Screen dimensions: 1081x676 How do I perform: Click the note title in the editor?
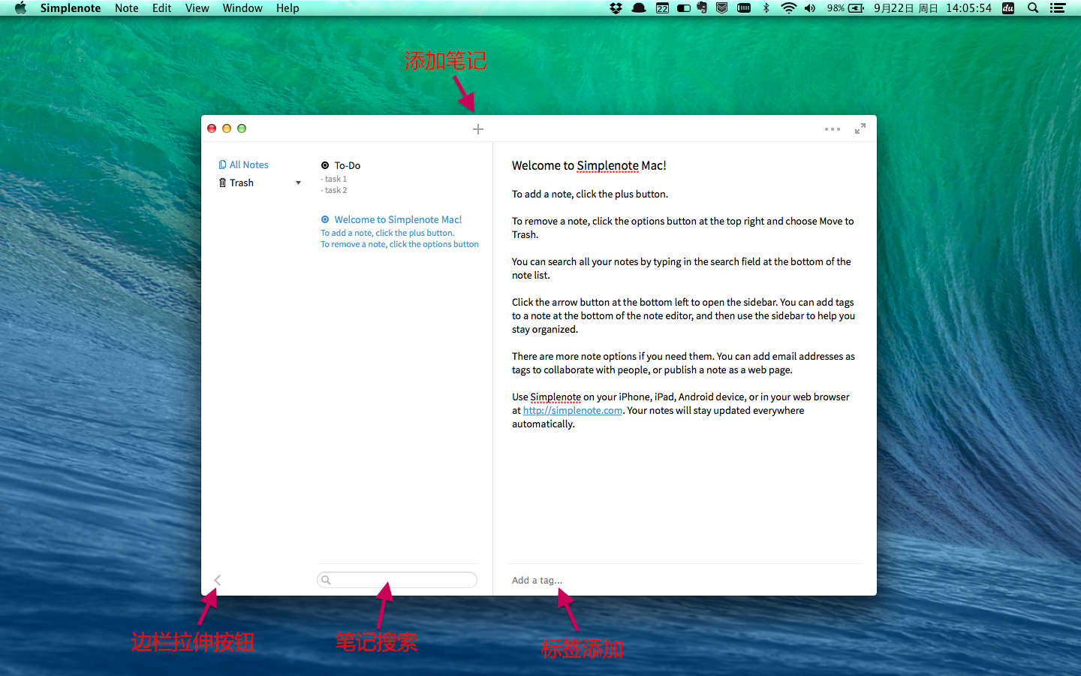point(589,165)
